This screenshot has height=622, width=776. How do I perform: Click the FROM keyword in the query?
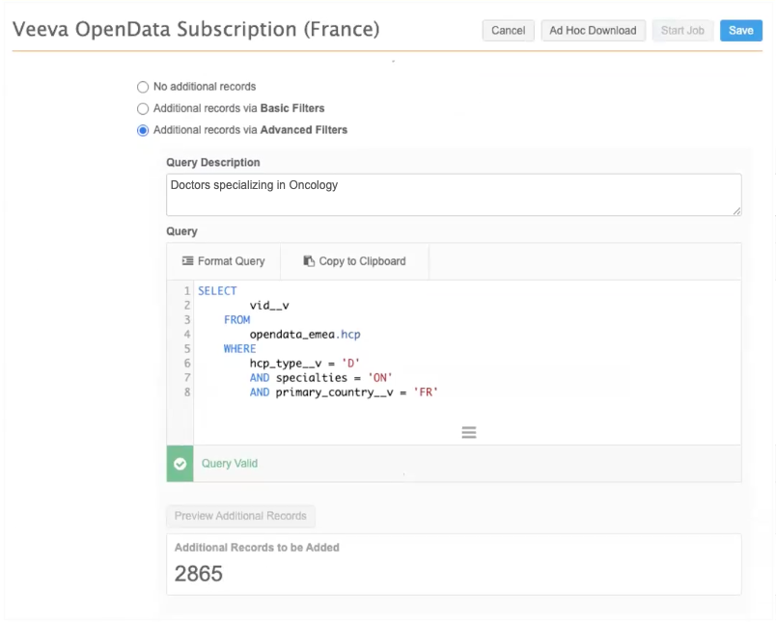(237, 320)
